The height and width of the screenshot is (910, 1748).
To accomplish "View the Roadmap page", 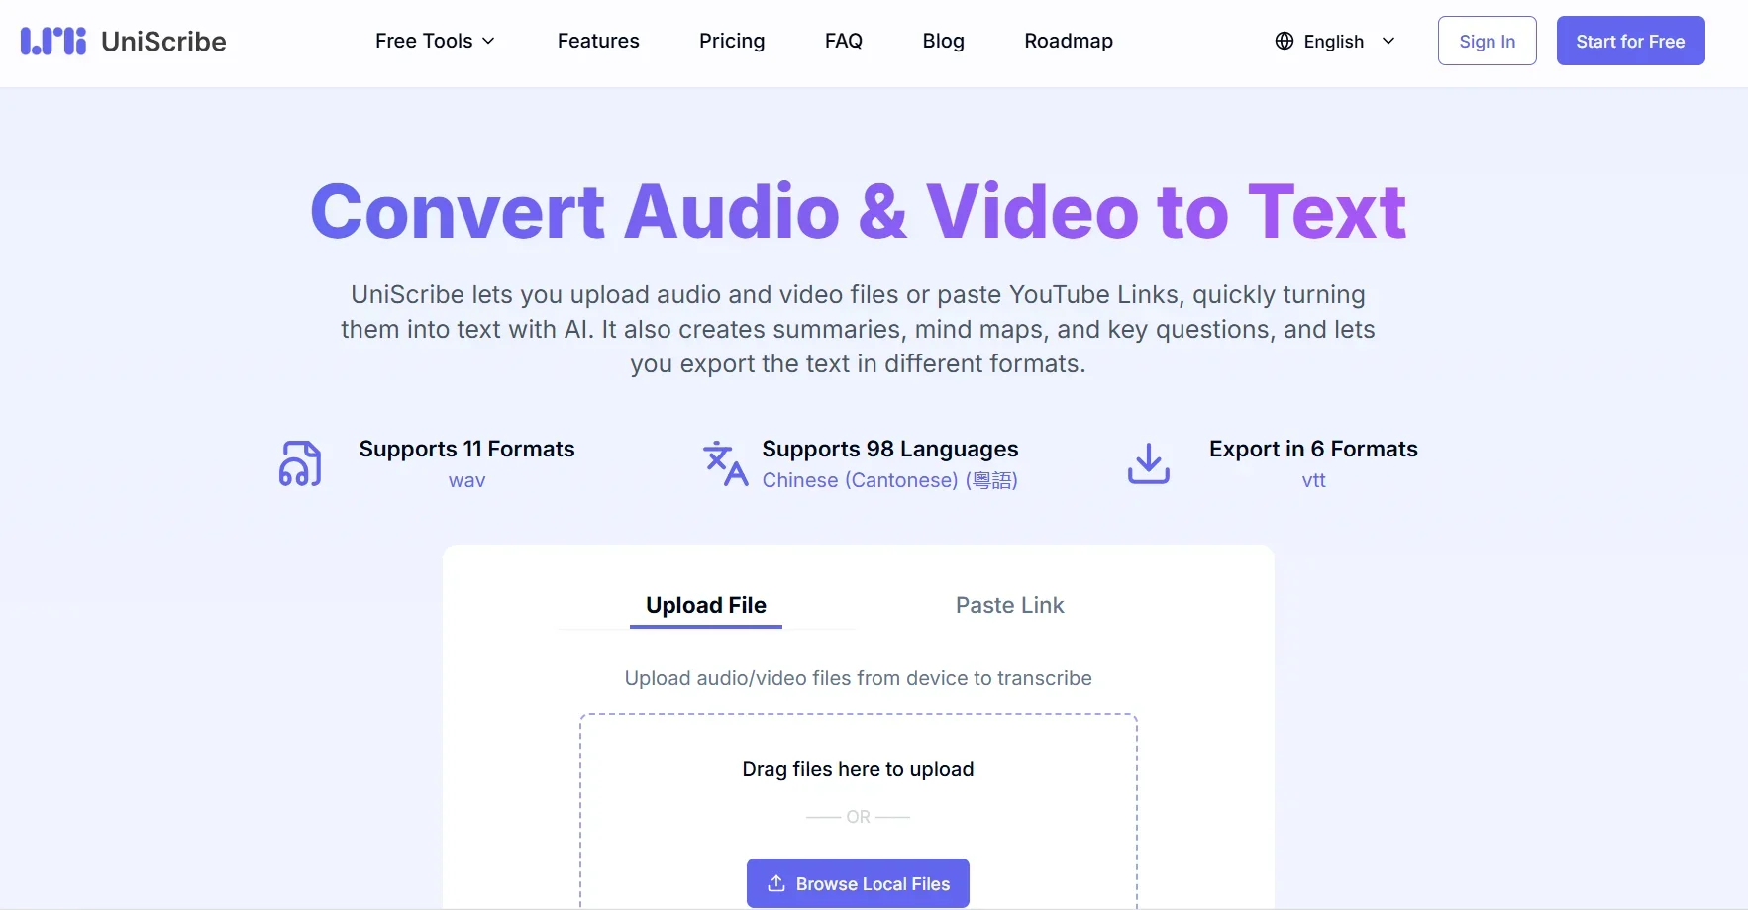I will (1068, 41).
